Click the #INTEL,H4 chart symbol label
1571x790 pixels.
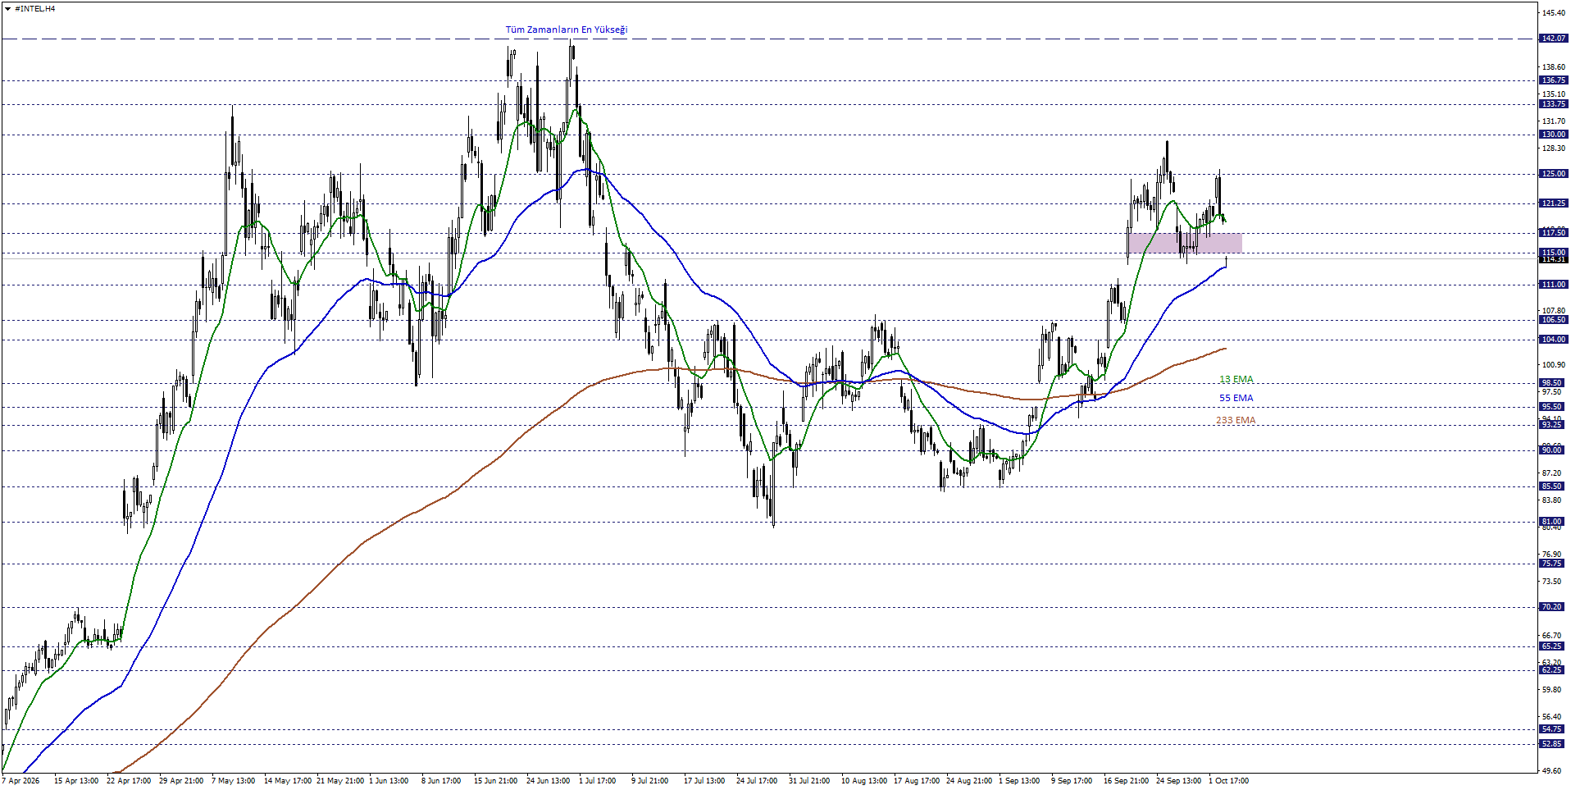point(35,9)
